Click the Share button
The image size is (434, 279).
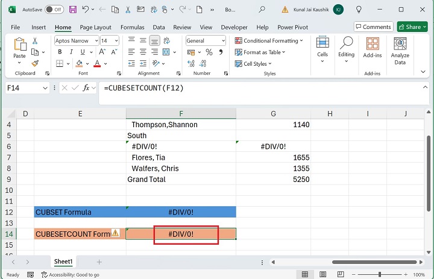pyautogui.click(x=412, y=27)
